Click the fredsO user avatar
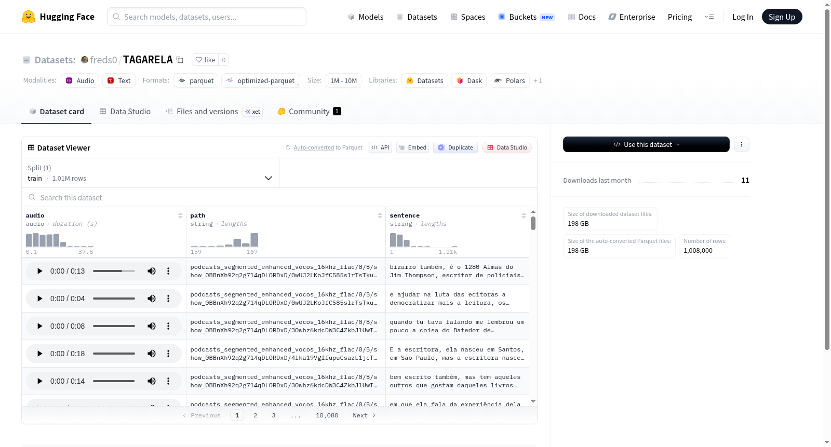Image resolution: width=831 pixels, height=447 pixels. point(85,60)
